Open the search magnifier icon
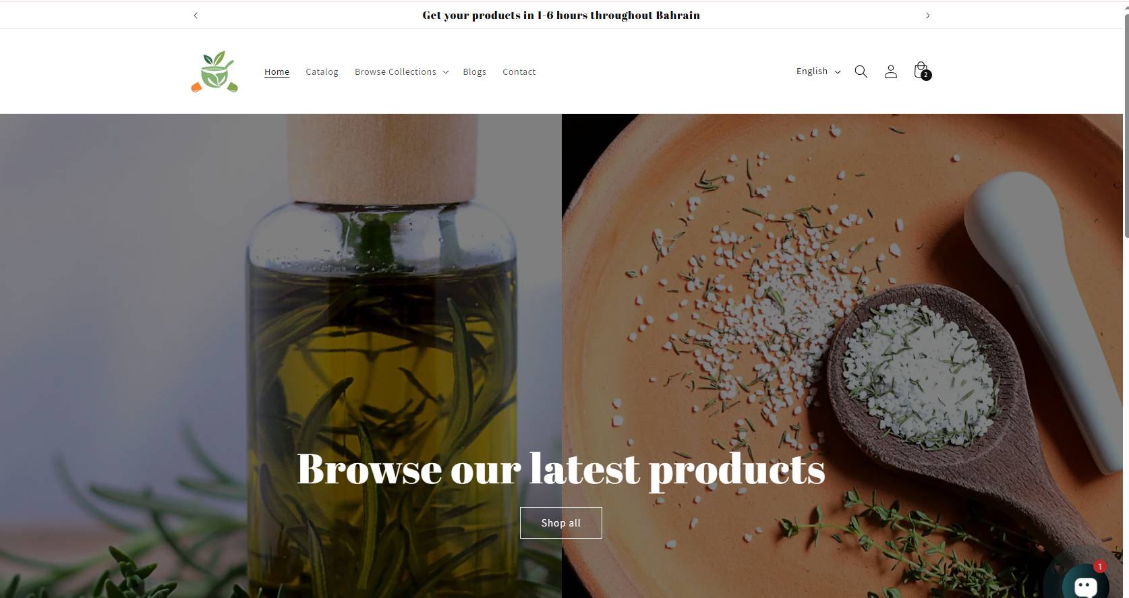 coord(861,71)
